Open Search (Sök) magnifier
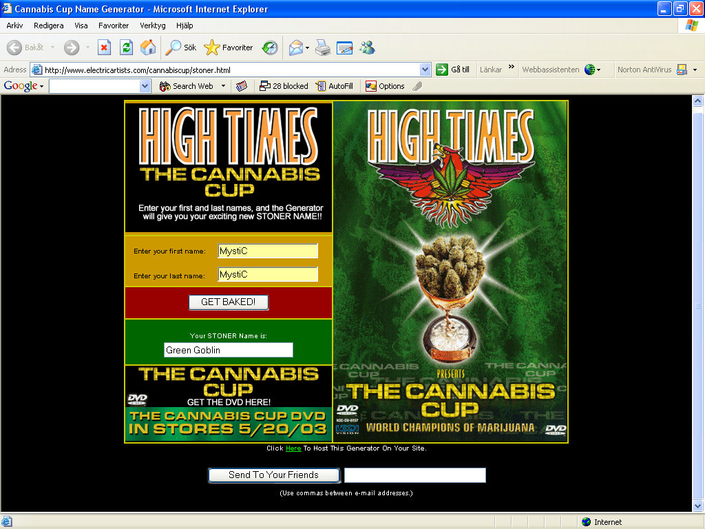705x529 pixels. [x=181, y=48]
